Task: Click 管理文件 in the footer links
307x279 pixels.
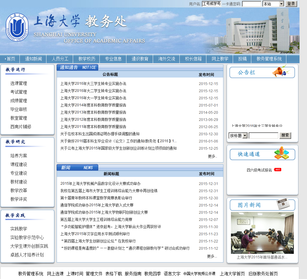Action: [94, 274]
